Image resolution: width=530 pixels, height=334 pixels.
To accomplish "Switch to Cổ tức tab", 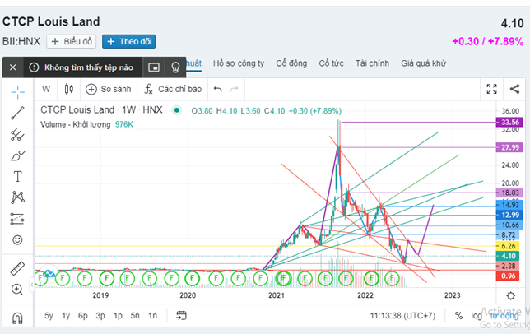I will (331, 63).
